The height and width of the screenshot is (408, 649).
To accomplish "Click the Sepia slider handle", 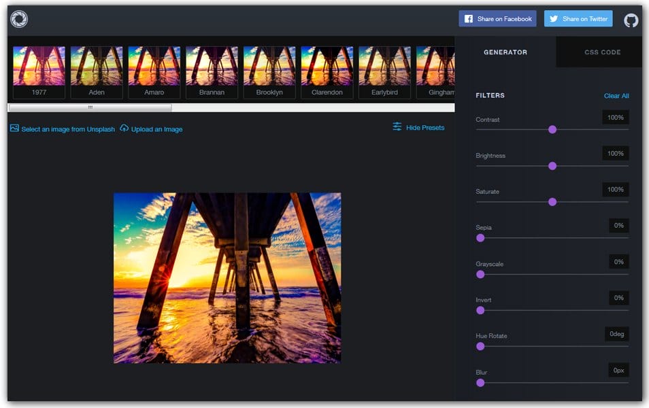I will pyautogui.click(x=481, y=237).
